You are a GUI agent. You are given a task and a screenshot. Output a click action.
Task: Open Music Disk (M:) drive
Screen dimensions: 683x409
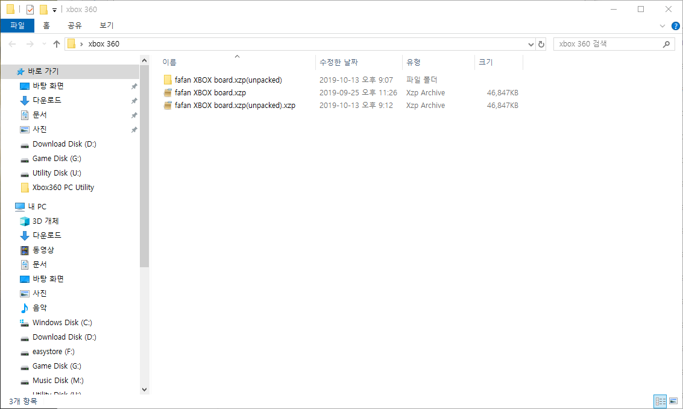click(x=58, y=380)
